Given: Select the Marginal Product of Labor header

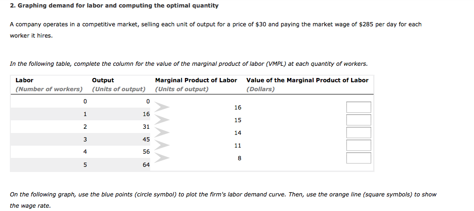Looking at the screenshot, I should 196,80.
